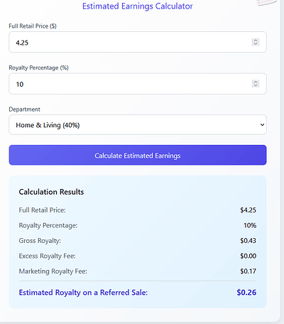The image size is (284, 324).
Task: Select the Gross Royalty $0.43 value
Action: coord(248,241)
